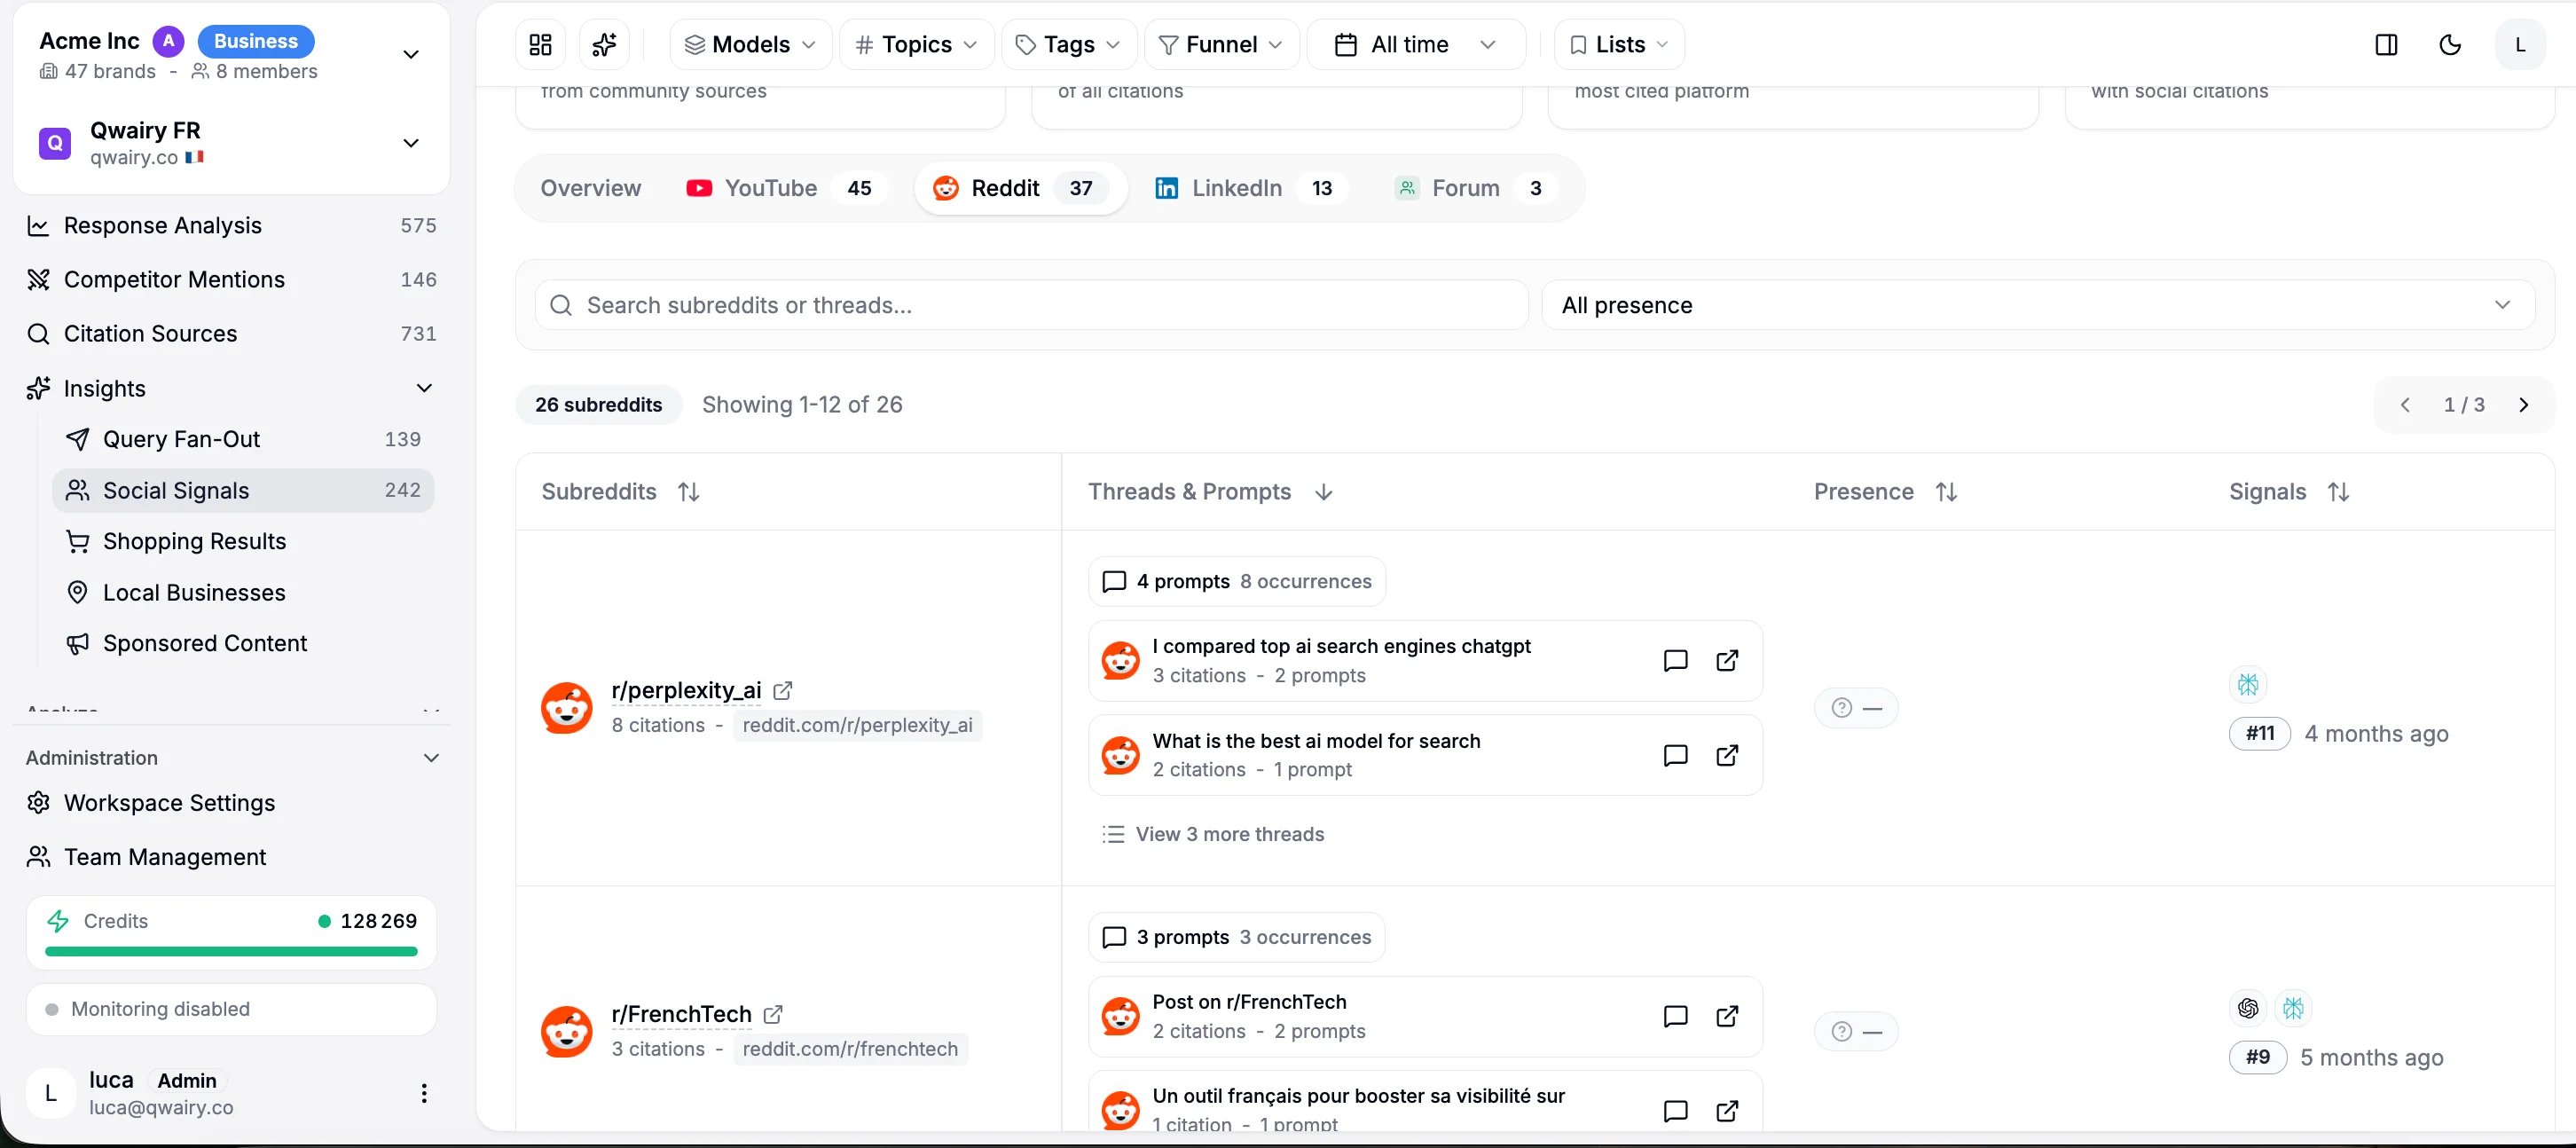Open Shopping Results page
The height and width of the screenshot is (1148, 2576).
tap(243, 542)
